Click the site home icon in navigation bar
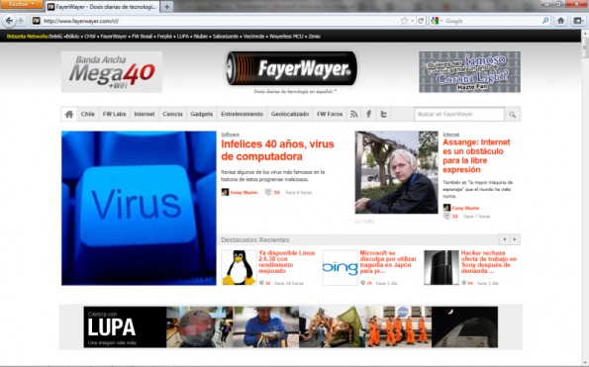The image size is (589, 367). tap(69, 114)
